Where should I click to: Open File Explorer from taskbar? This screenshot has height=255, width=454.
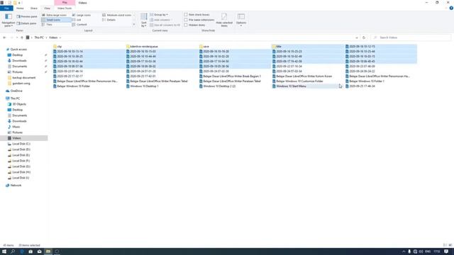[48, 251]
